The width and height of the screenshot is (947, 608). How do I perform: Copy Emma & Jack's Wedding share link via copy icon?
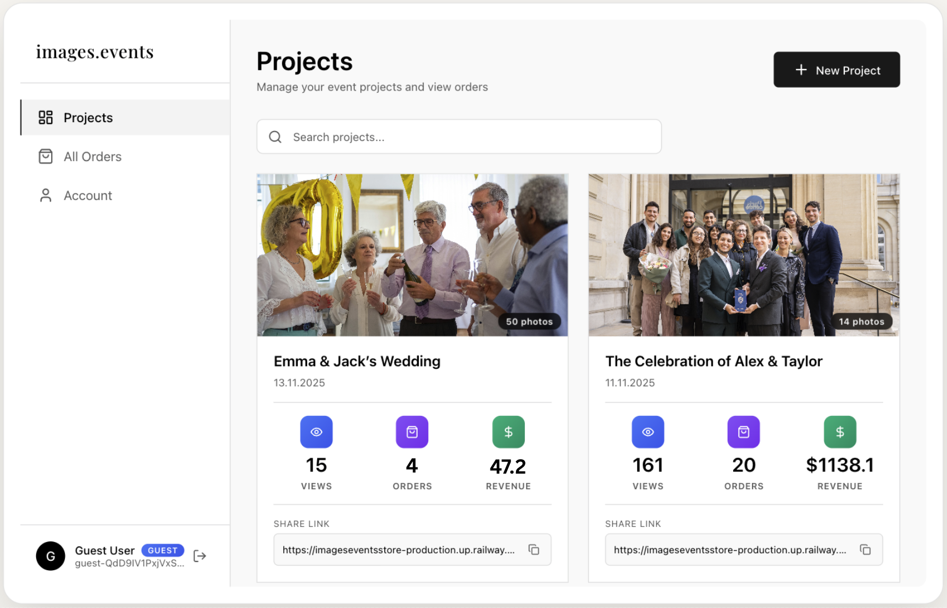coord(534,550)
